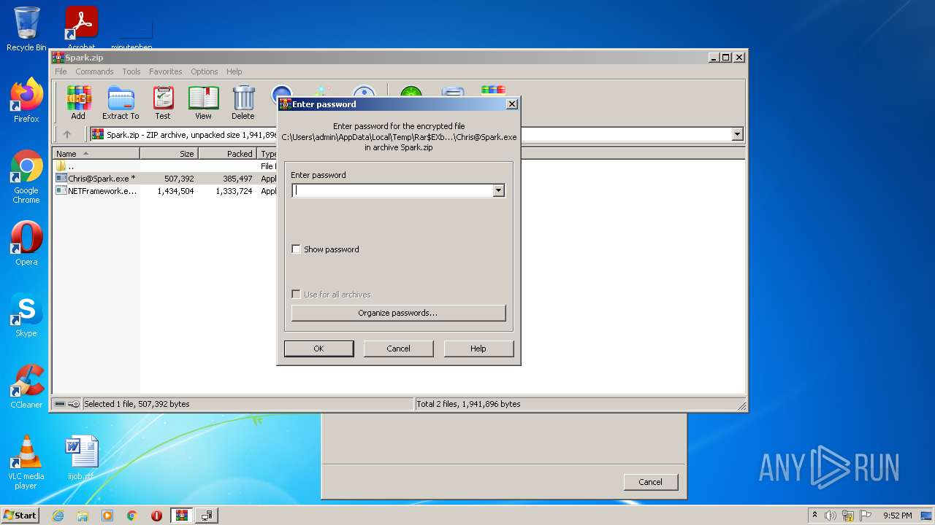The width and height of the screenshot is (935, 525).
Task: Click WinRAR taskbar button
Action: click(182, 516)
